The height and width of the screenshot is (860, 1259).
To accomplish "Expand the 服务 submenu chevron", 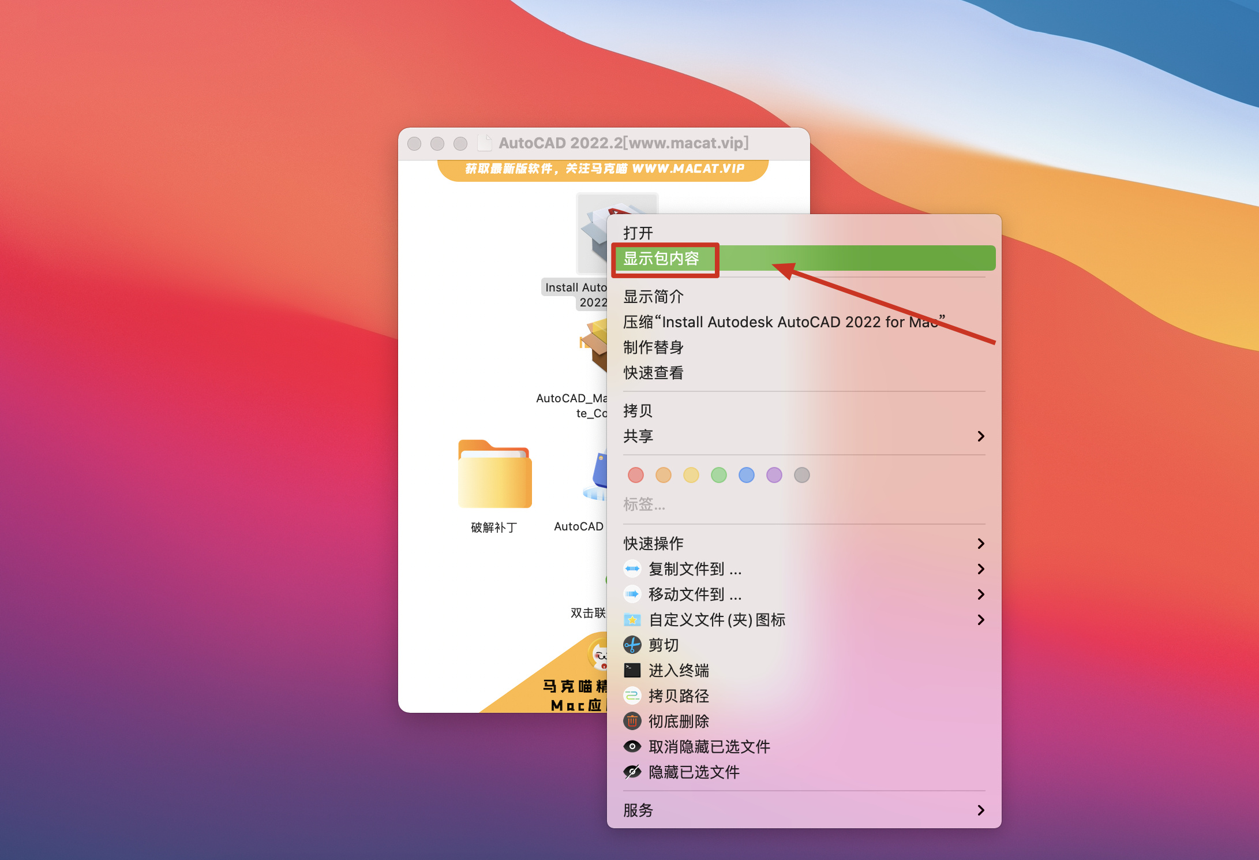I will (x=980, y=810).
